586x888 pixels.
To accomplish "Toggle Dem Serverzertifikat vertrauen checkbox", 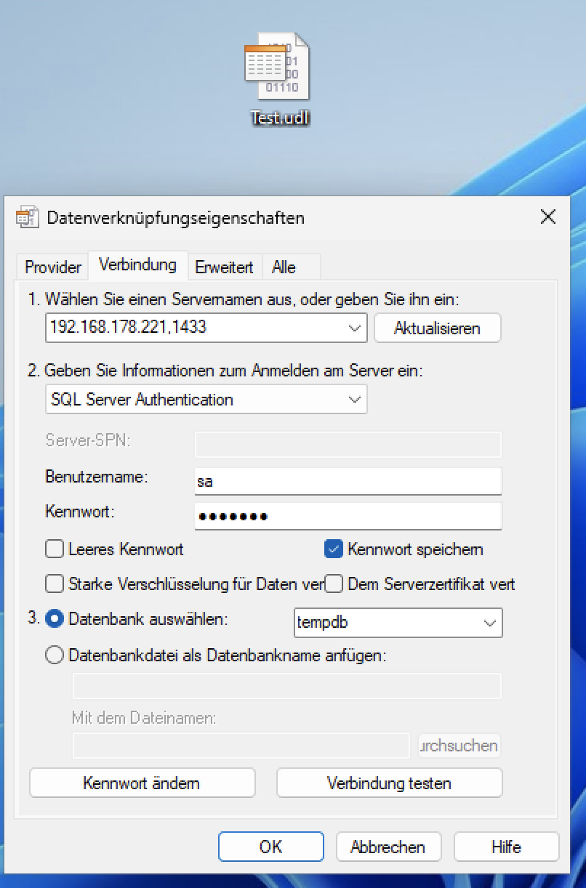I will (x=334, y=584).
